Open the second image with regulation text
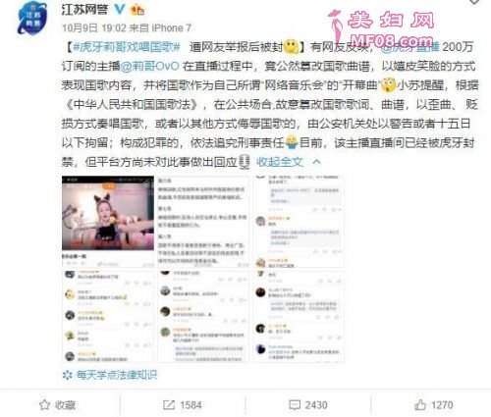The image size is (491, 417). (203, 222)
